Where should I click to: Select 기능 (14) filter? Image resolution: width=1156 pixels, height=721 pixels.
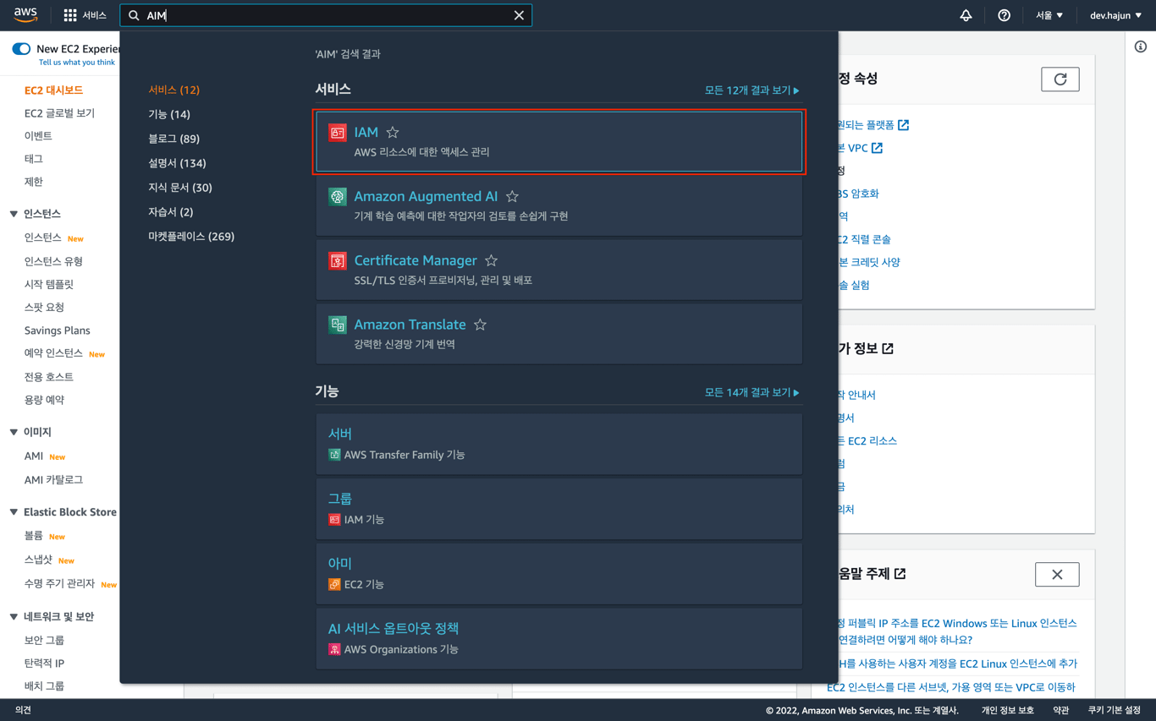(x=169, y=114)
